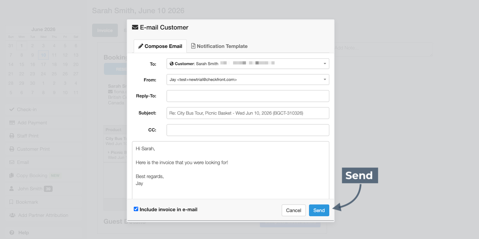Click the printer icon beside Customer Print
This screenshot has height=239, width=479.
pos(12,149)
